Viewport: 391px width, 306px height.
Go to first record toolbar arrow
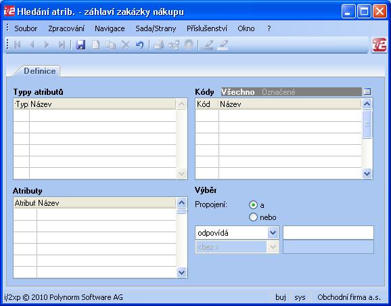pyautogui.click(x=17, y=45)
